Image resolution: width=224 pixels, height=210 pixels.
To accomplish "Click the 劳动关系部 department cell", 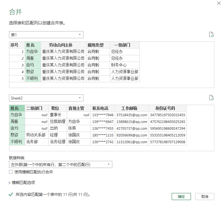I will (x=37, y=135).
